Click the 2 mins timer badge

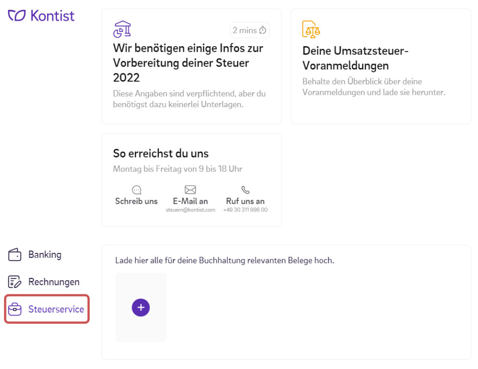pyautogui.click(x=250, y=30)
